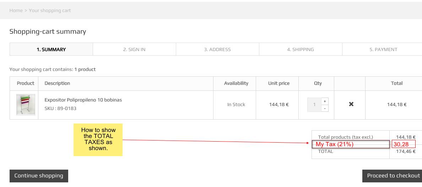Click the Availability column header

click(x=236, y=83)
